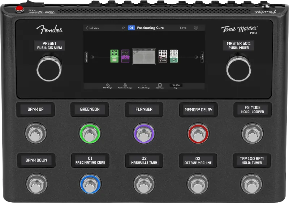Image resolution: width=289 pixels, height=203 pixels.
Task: Click the 02 NASHVILLE TWIN scribble strip
Action: point(144,160)
